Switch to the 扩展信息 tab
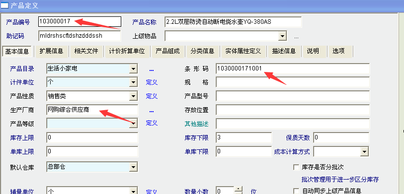The width and height of the screenshot is (404, 194). 51,51
